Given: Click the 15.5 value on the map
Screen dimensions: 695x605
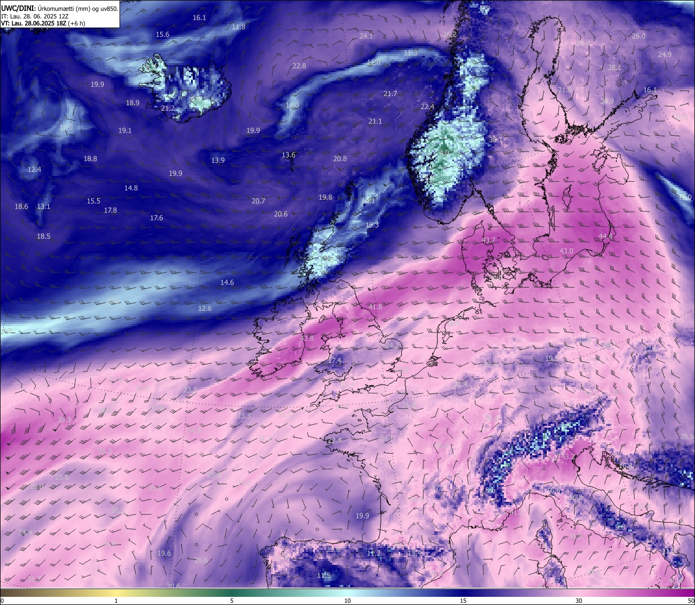Looking at the screenshot, I should [93, 201].
